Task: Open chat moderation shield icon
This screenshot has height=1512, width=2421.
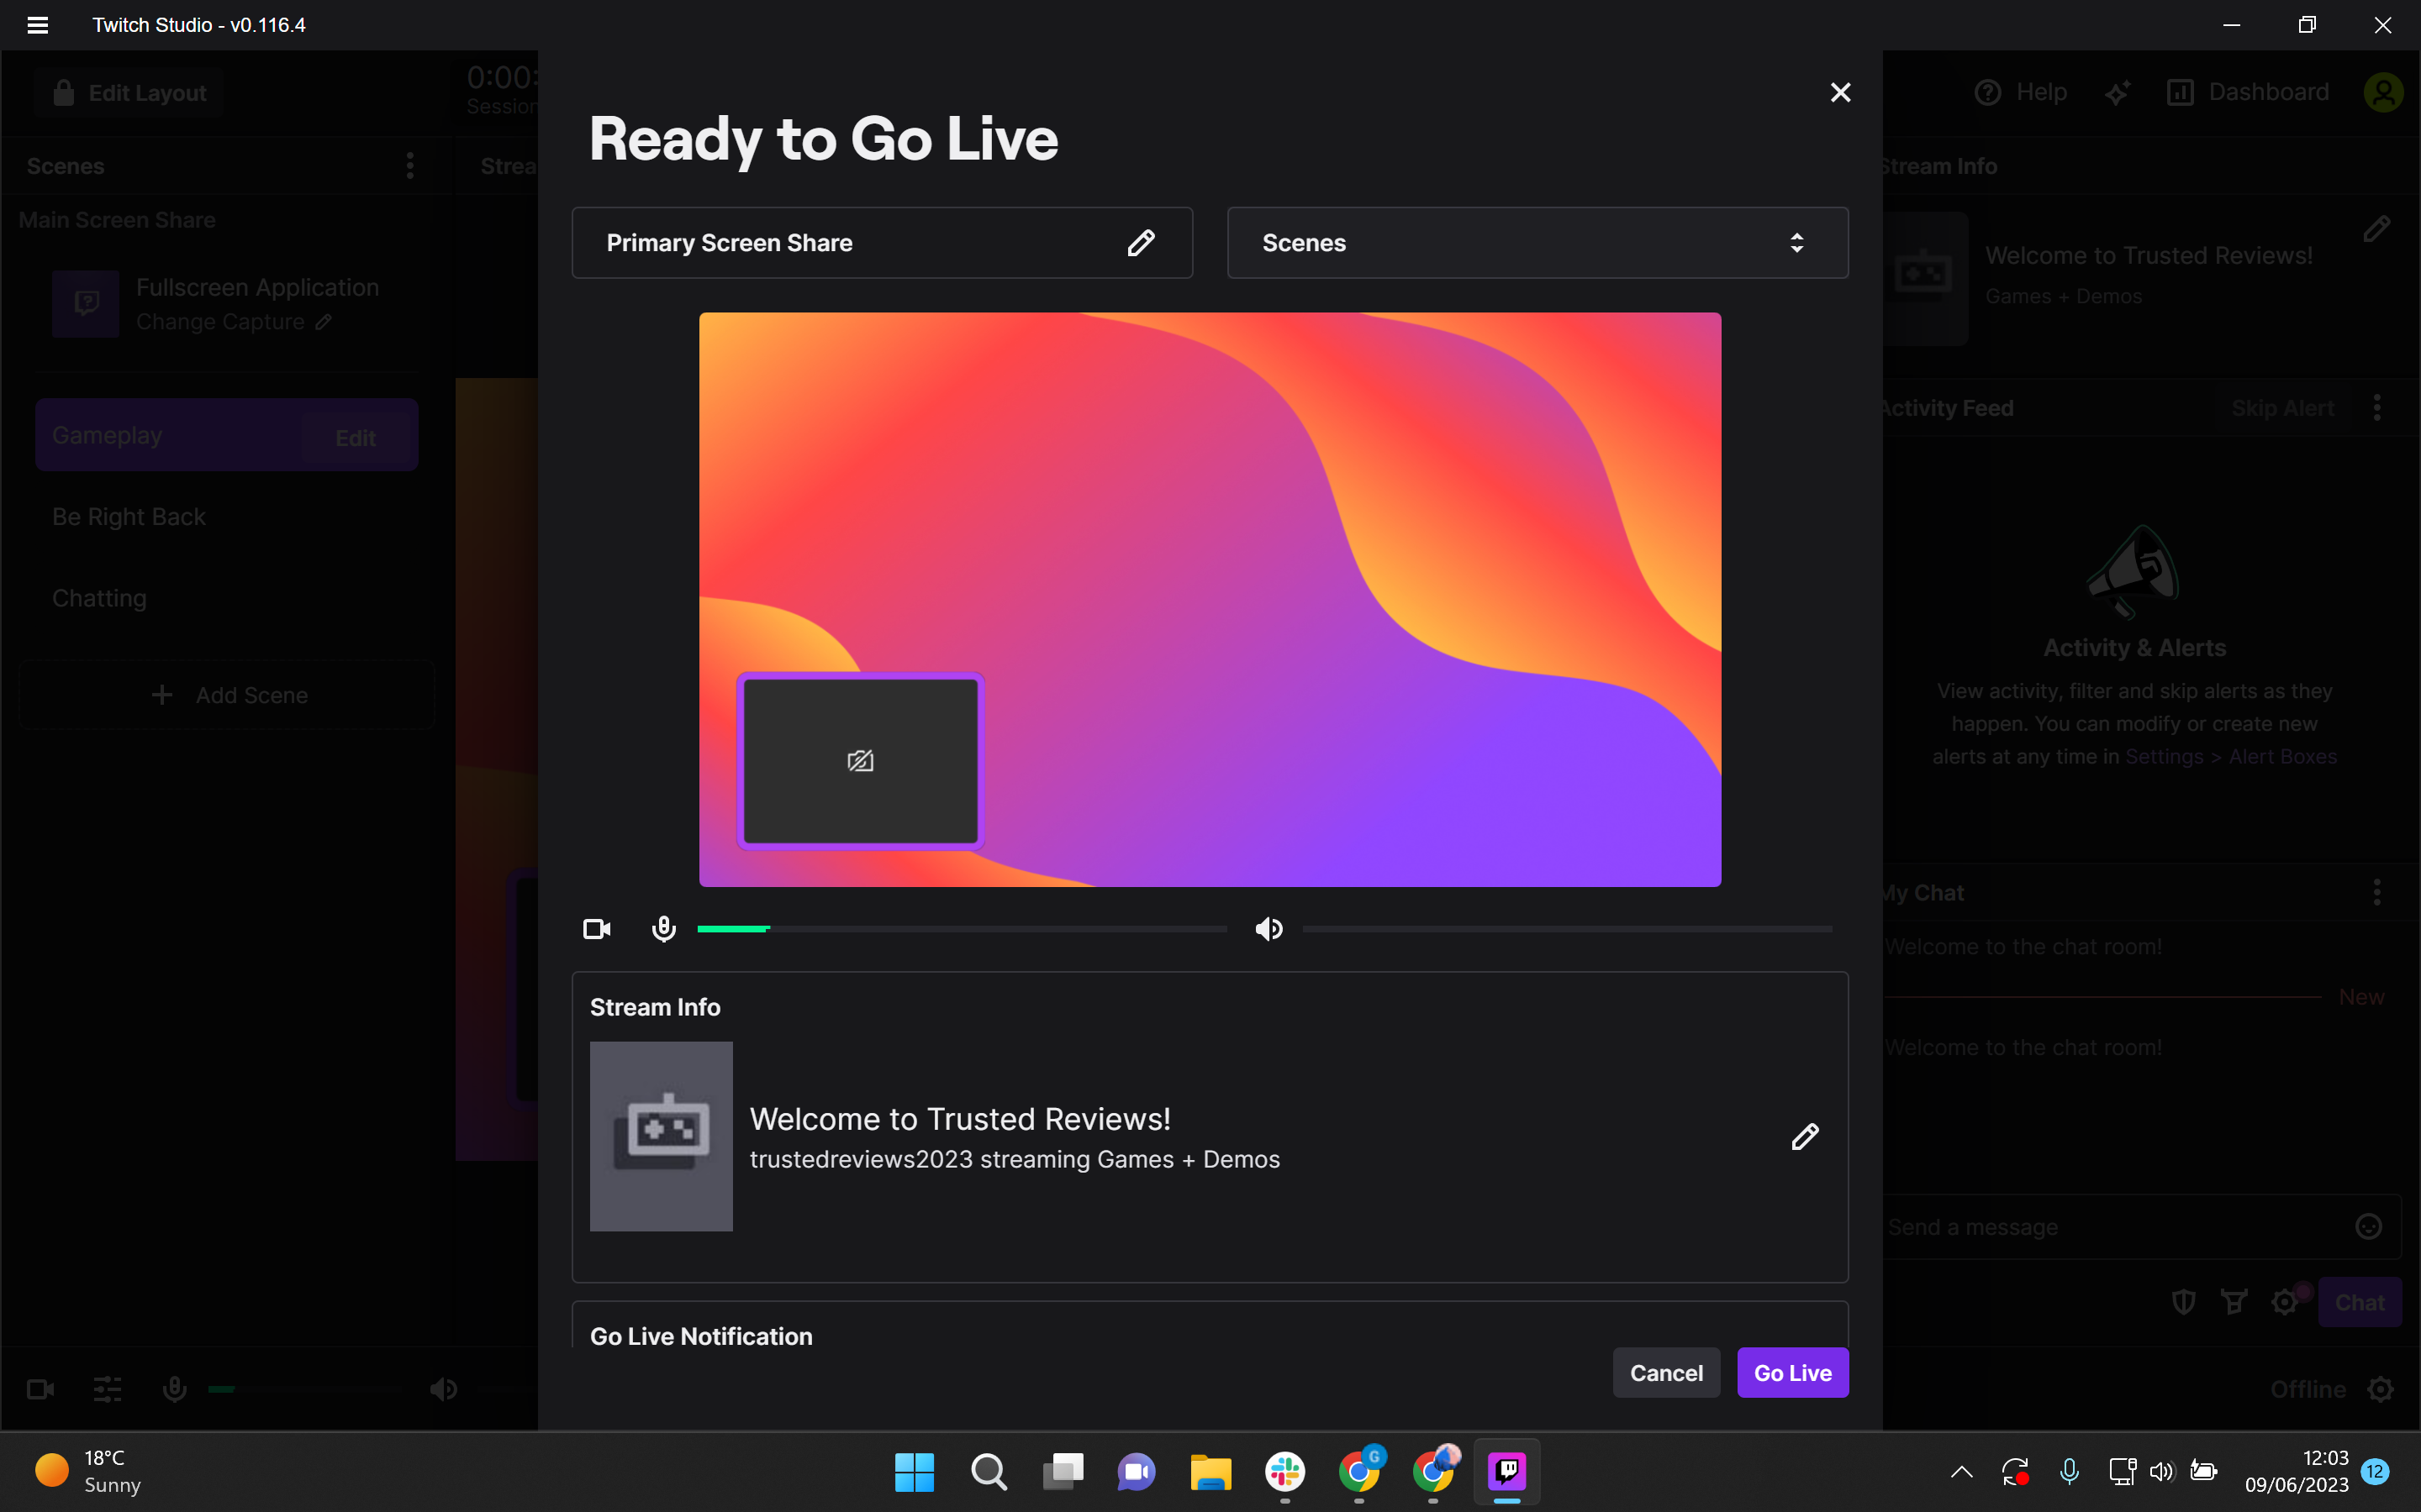Action: click(2184, 1302)
